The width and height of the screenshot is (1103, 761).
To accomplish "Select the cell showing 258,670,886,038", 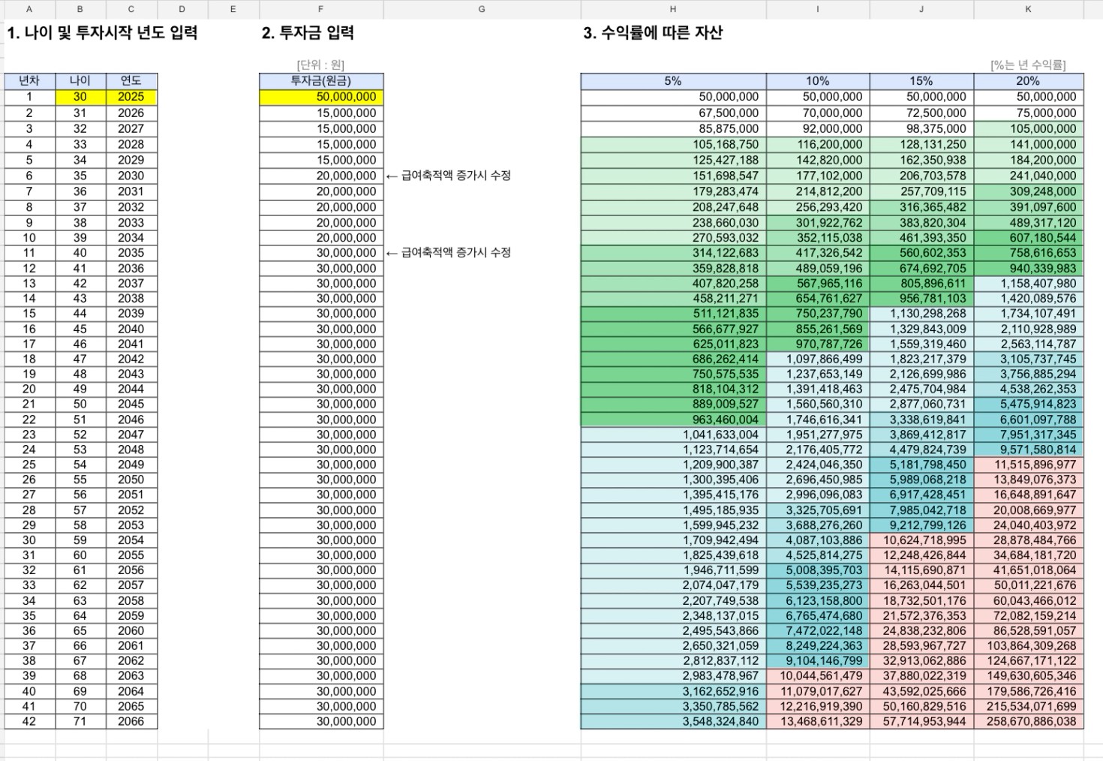I will click(1029, 721).
